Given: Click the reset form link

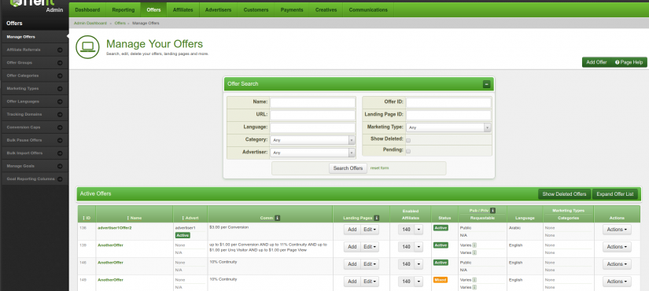Looking at the screenshot, I should pos(379,168).
